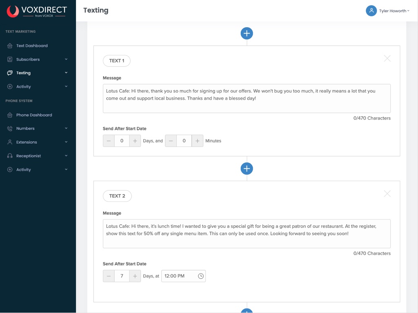Image resolution: width=418 pixels, height=313 pixels.
Task: Add a text above Text 1
Action: [247, 33]
